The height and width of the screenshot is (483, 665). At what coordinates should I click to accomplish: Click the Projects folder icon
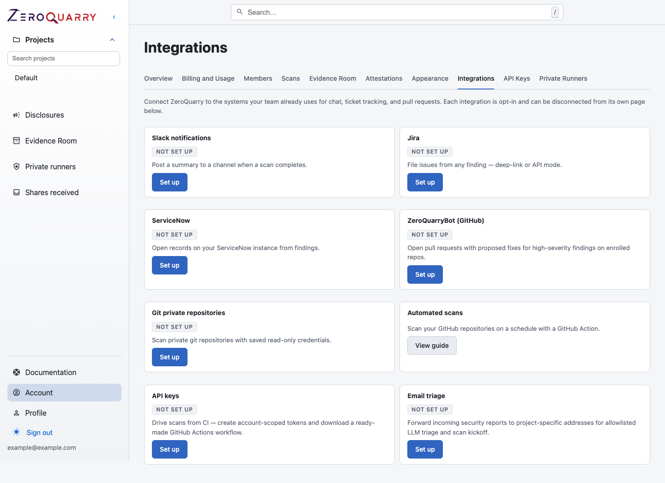click(17, 40)
